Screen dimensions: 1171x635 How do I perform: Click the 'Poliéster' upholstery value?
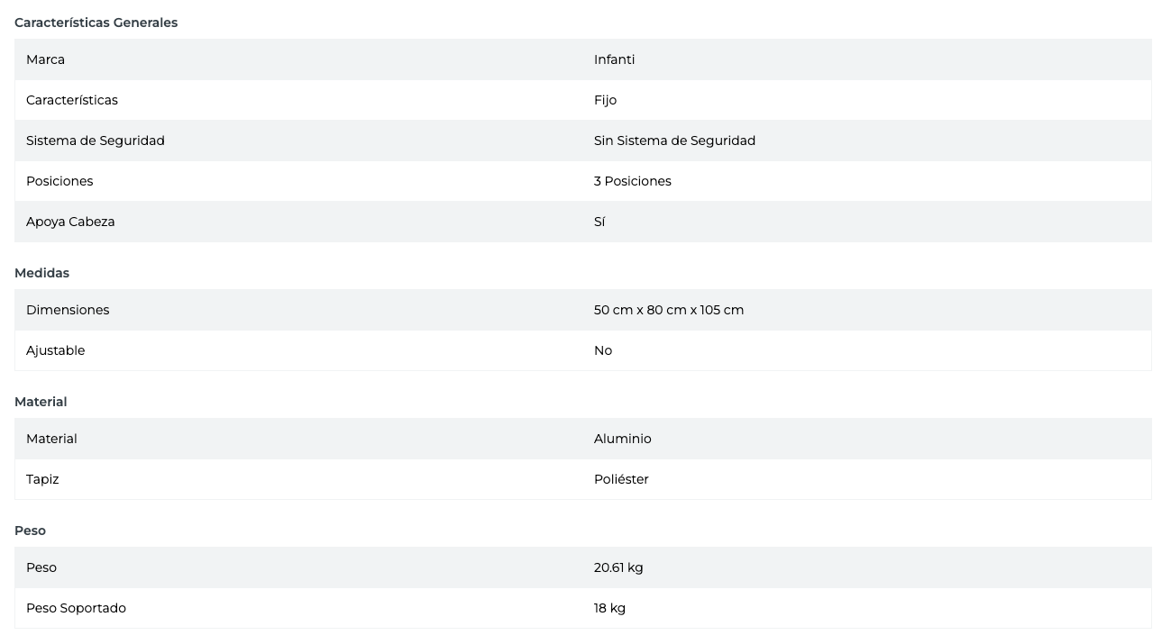pyautogui.click(x=621, y=479)
